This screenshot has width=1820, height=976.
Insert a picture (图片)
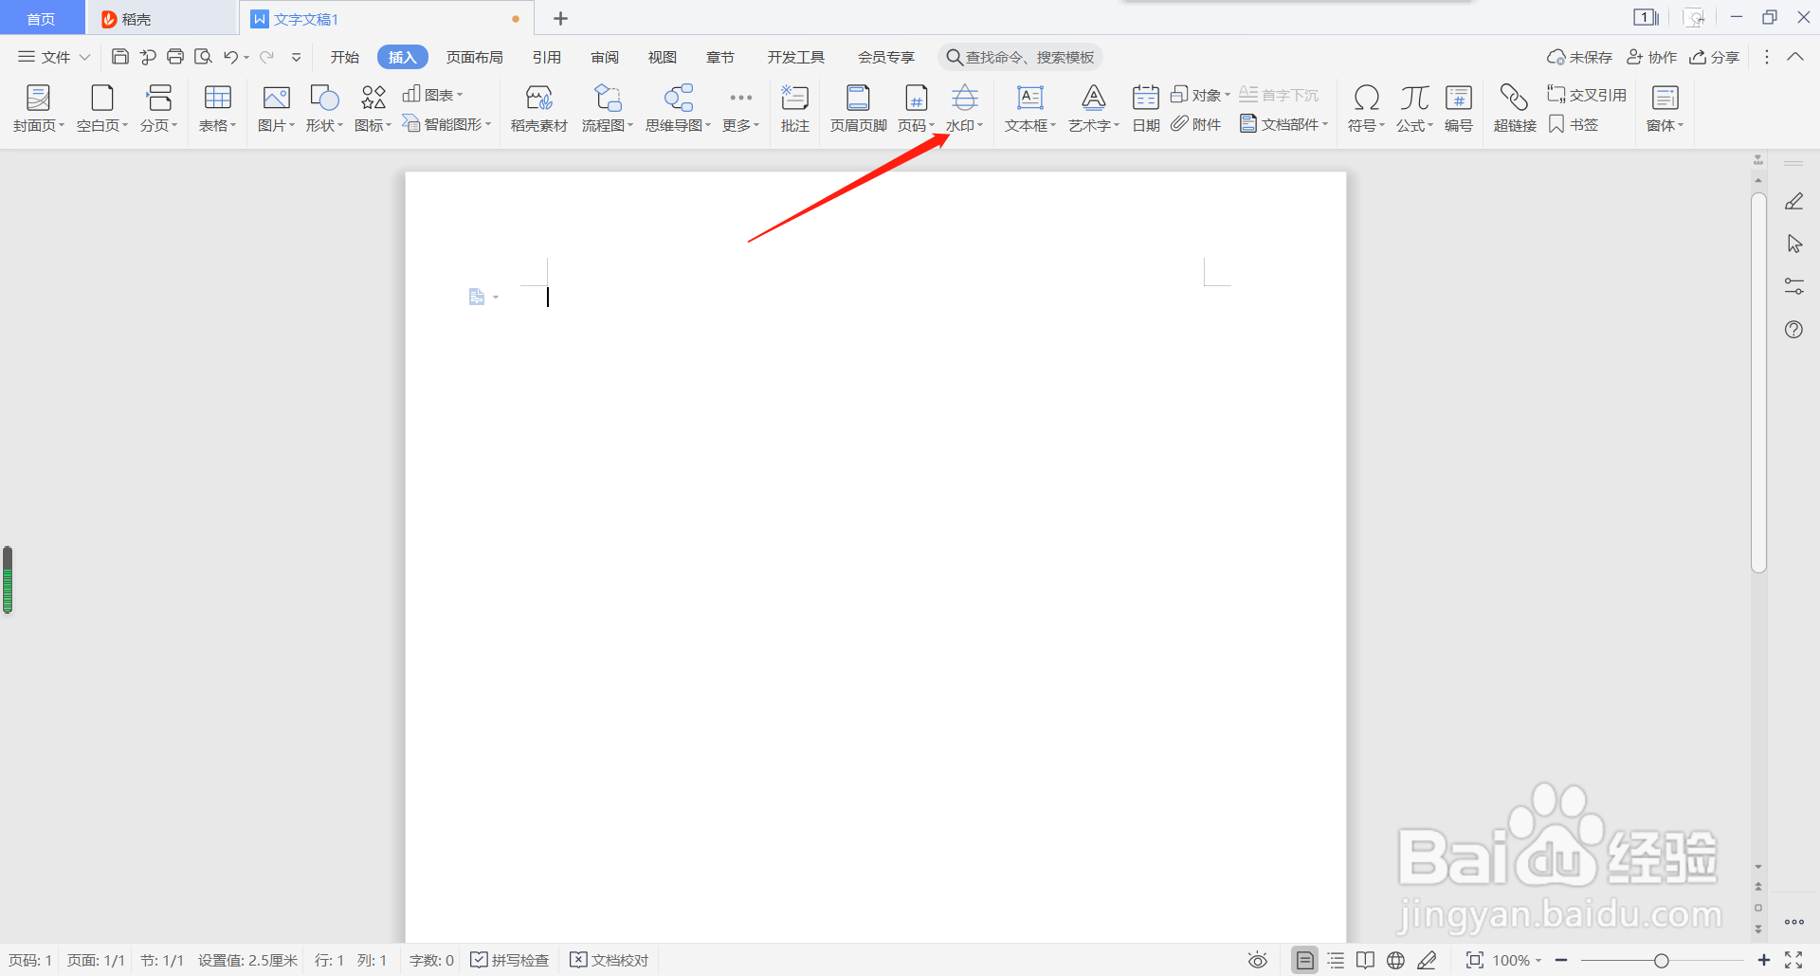(276, 108)
